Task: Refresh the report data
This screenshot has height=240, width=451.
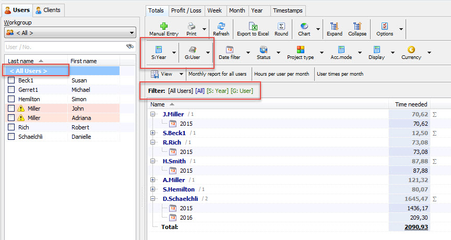Action: (x=221, y=26)
